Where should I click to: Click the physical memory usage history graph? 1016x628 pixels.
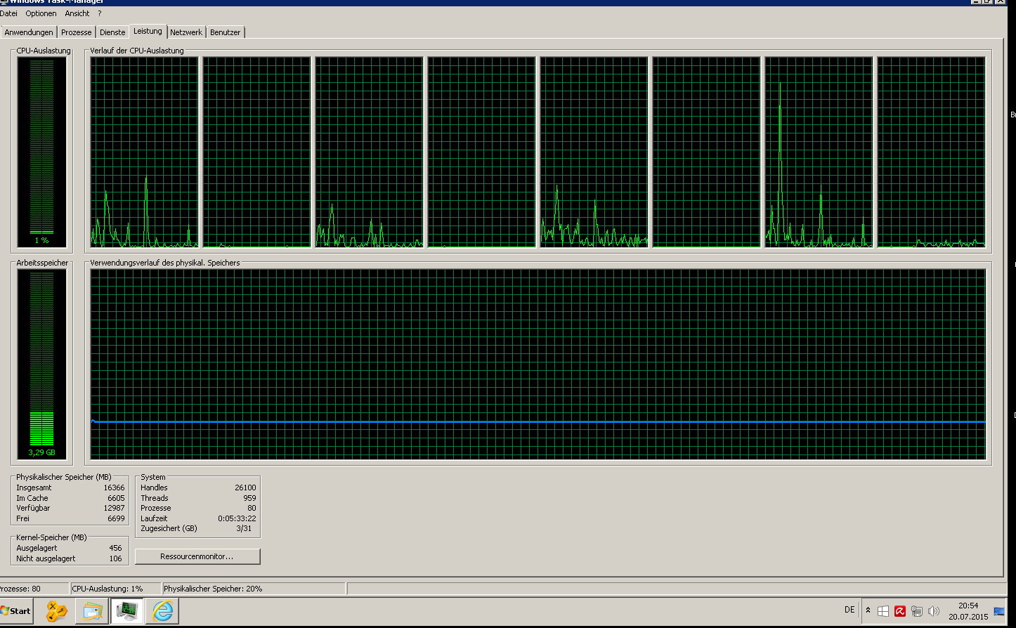(x=538, y=365)
